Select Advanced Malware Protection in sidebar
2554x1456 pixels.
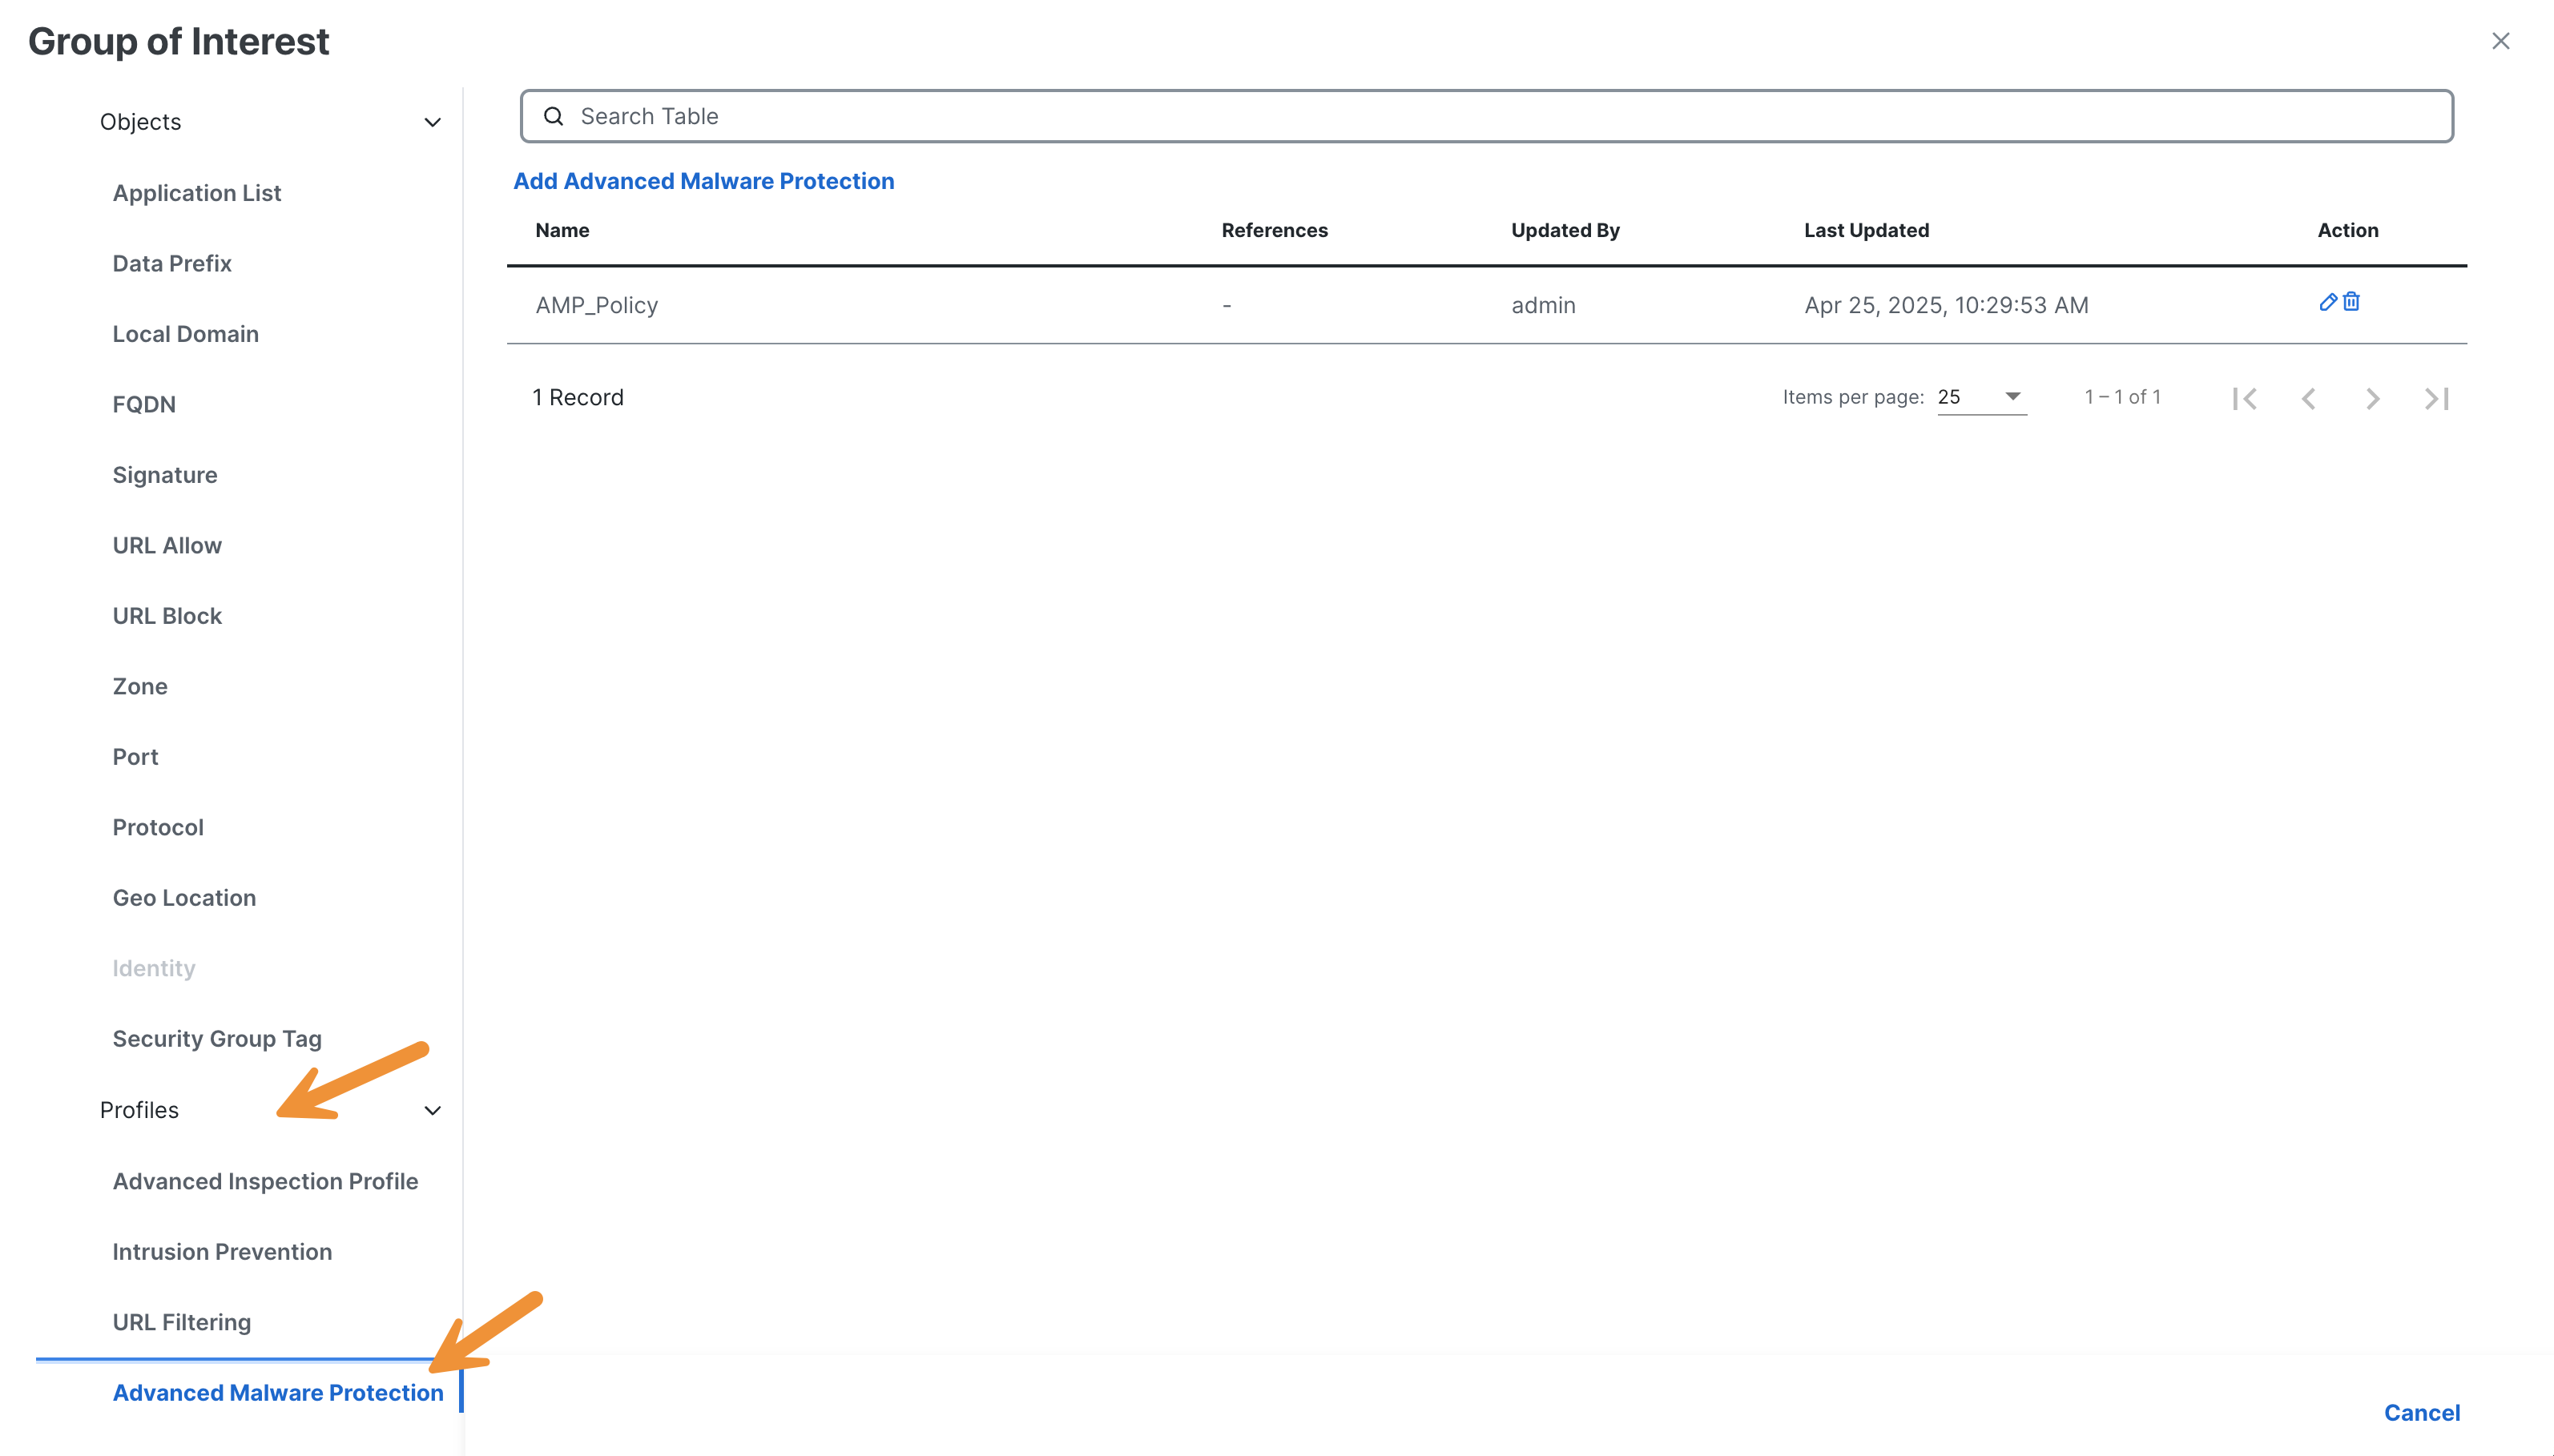point(278,1393)
